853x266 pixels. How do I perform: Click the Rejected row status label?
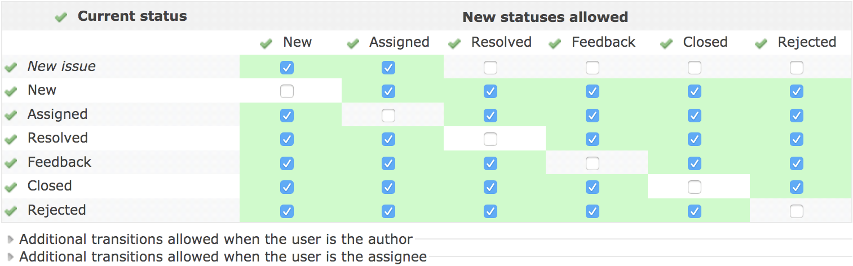pyautogui.click(x=56, y=210)
